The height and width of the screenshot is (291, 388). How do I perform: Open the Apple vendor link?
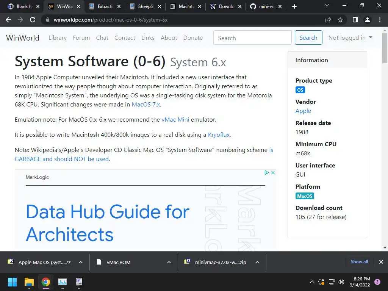click(x=303, y=111)
